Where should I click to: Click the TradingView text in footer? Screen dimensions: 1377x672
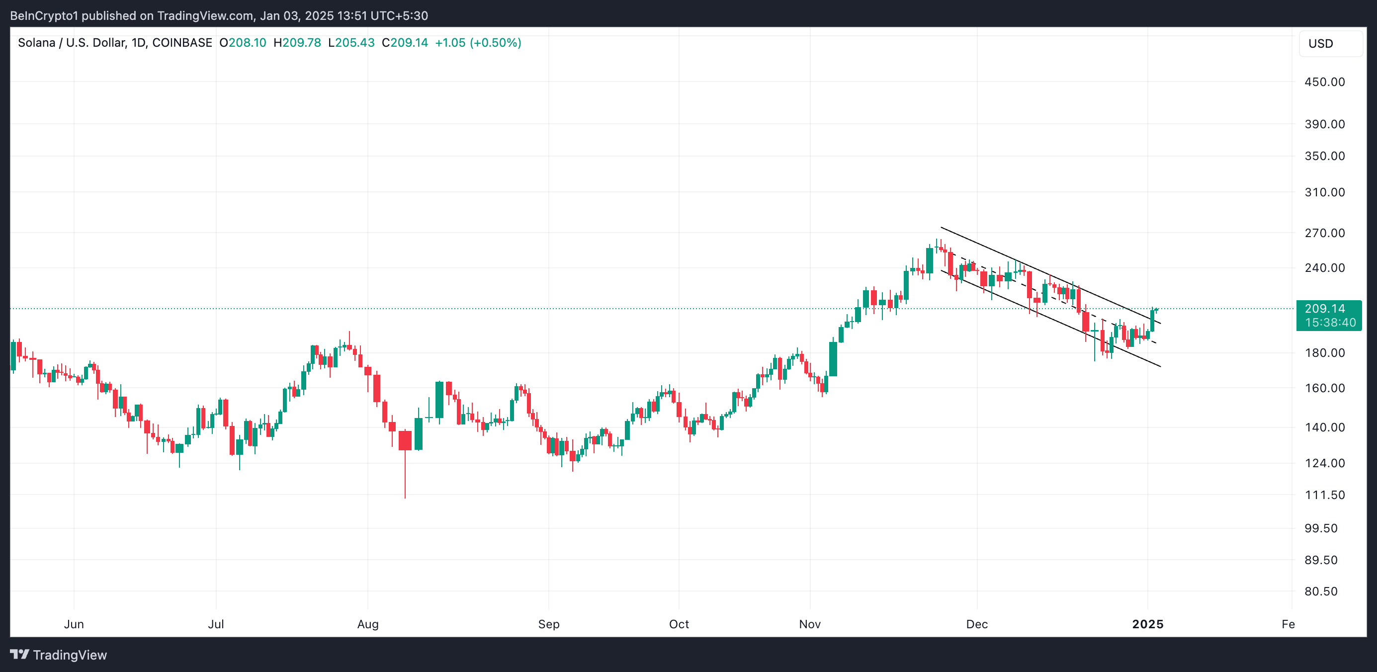pos(70,655)
